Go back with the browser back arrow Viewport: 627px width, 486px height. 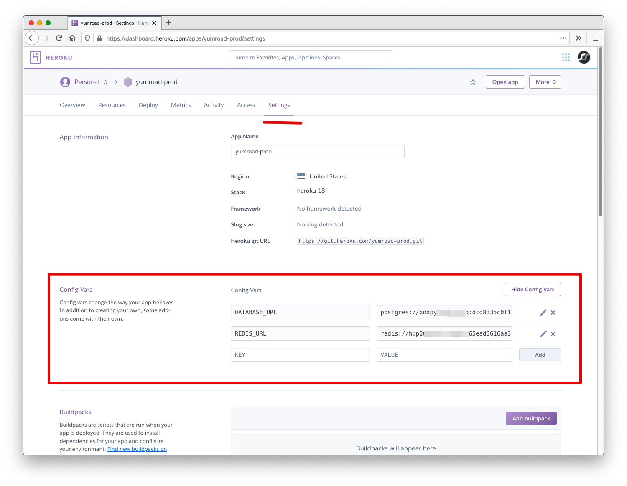[32, 38]
